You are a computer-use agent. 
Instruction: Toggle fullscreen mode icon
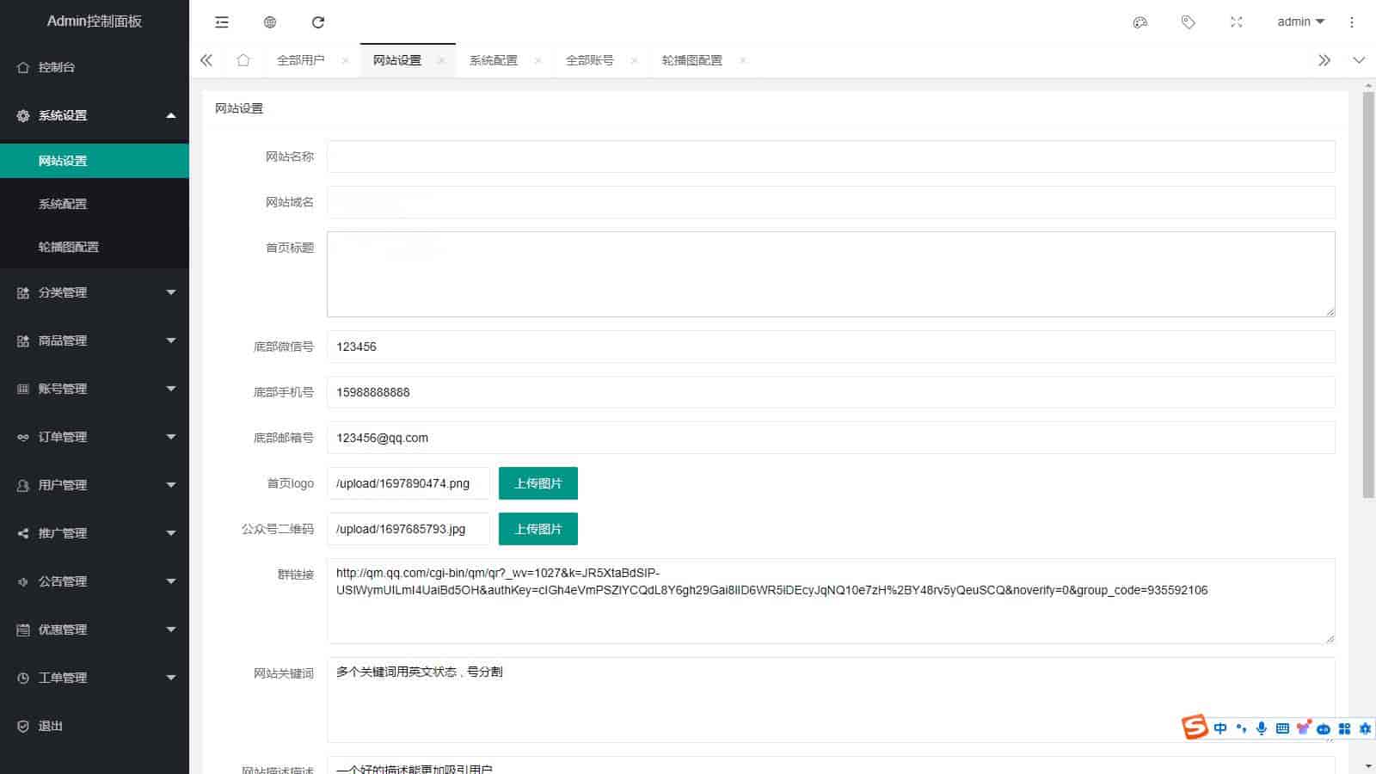coord(1237,22)
